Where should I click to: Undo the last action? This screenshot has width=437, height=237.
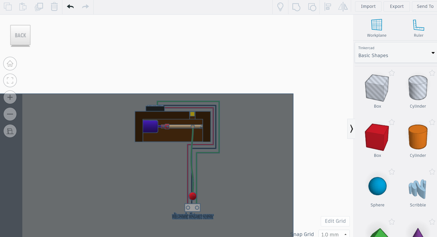[70, 6]
